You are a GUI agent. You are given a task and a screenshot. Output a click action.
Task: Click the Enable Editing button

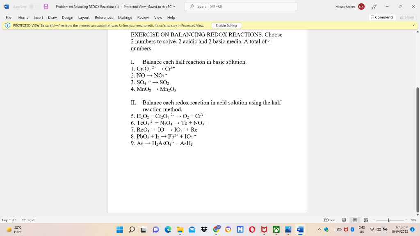[x=226, y=25]
